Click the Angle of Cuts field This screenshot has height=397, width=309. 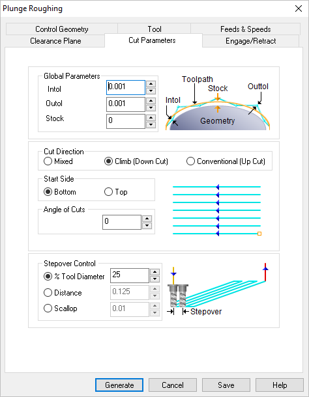point(122,222)
